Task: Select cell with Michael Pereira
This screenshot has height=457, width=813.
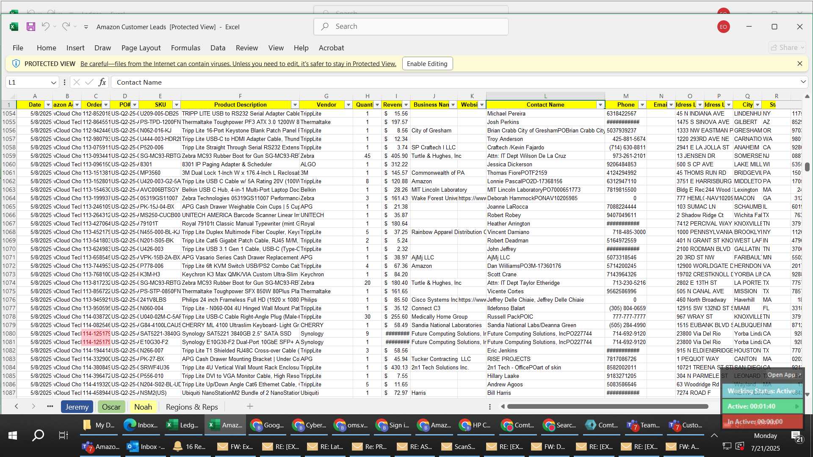Action: (545, 113)
